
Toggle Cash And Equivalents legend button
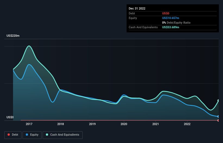[x=62, y=135]
